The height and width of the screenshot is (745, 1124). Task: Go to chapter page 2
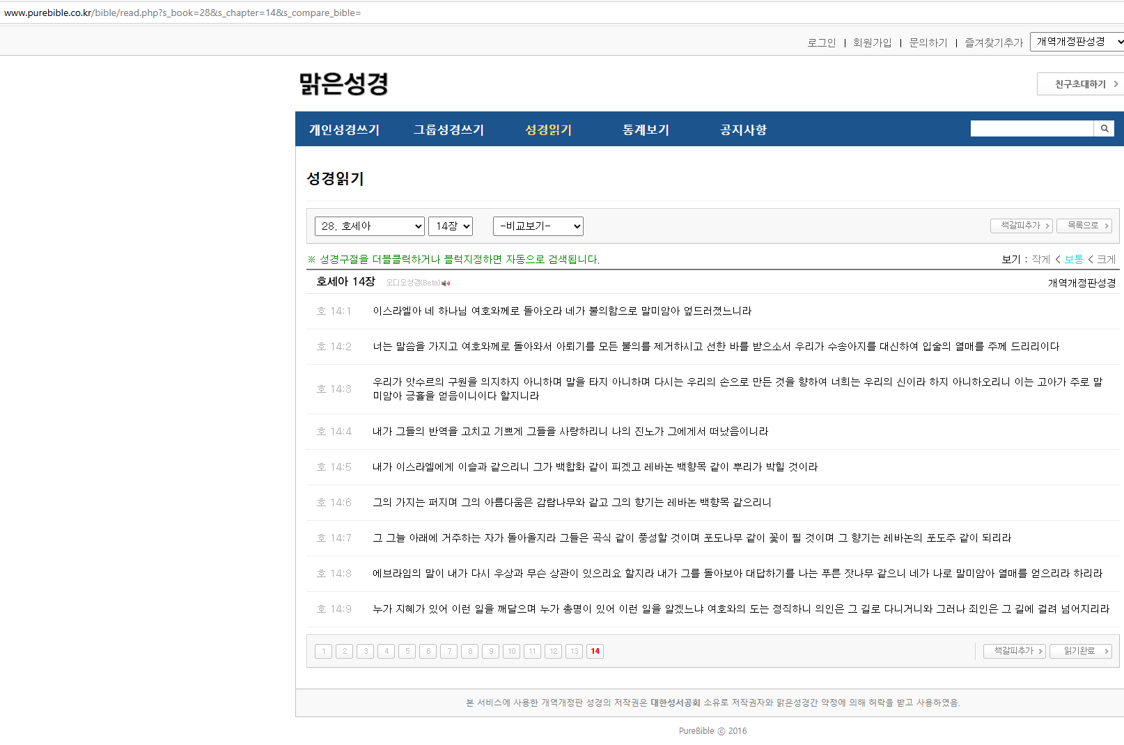345,651
